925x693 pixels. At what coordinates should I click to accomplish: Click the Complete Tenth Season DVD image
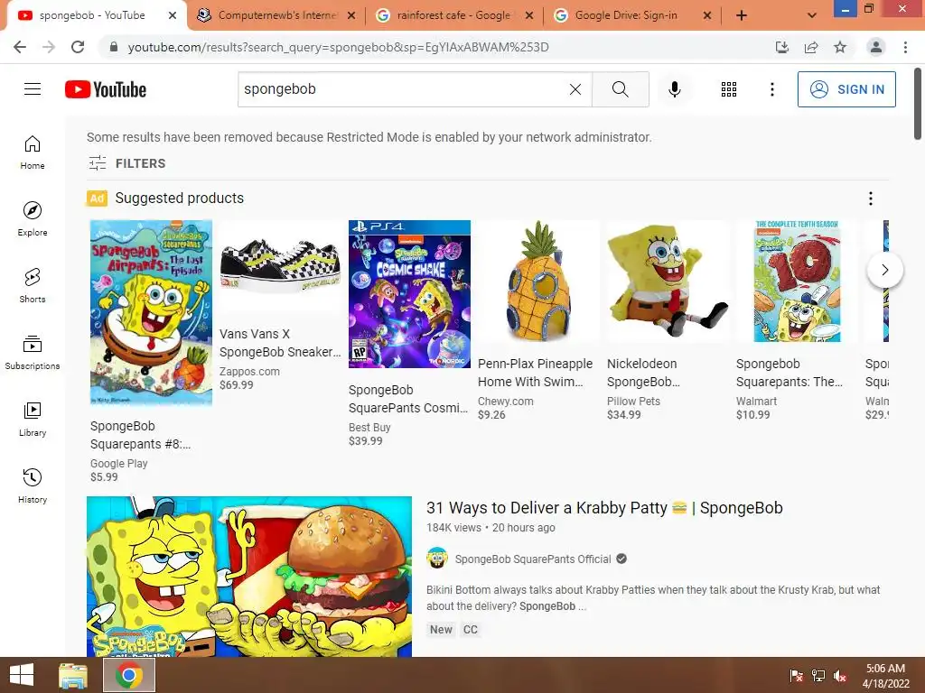tap(797, 282)
